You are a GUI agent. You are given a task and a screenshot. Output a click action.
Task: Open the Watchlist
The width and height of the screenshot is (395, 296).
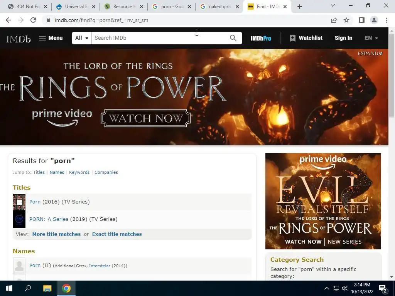(x=306, y=38)
